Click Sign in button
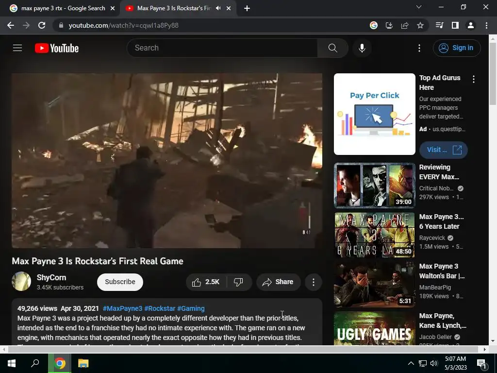The width and height of the screenshot is (497, 373). [x=457, y=48]
